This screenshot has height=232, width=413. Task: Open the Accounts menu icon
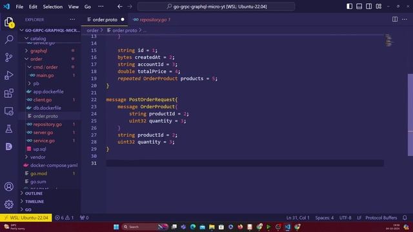tap(8, 186)
